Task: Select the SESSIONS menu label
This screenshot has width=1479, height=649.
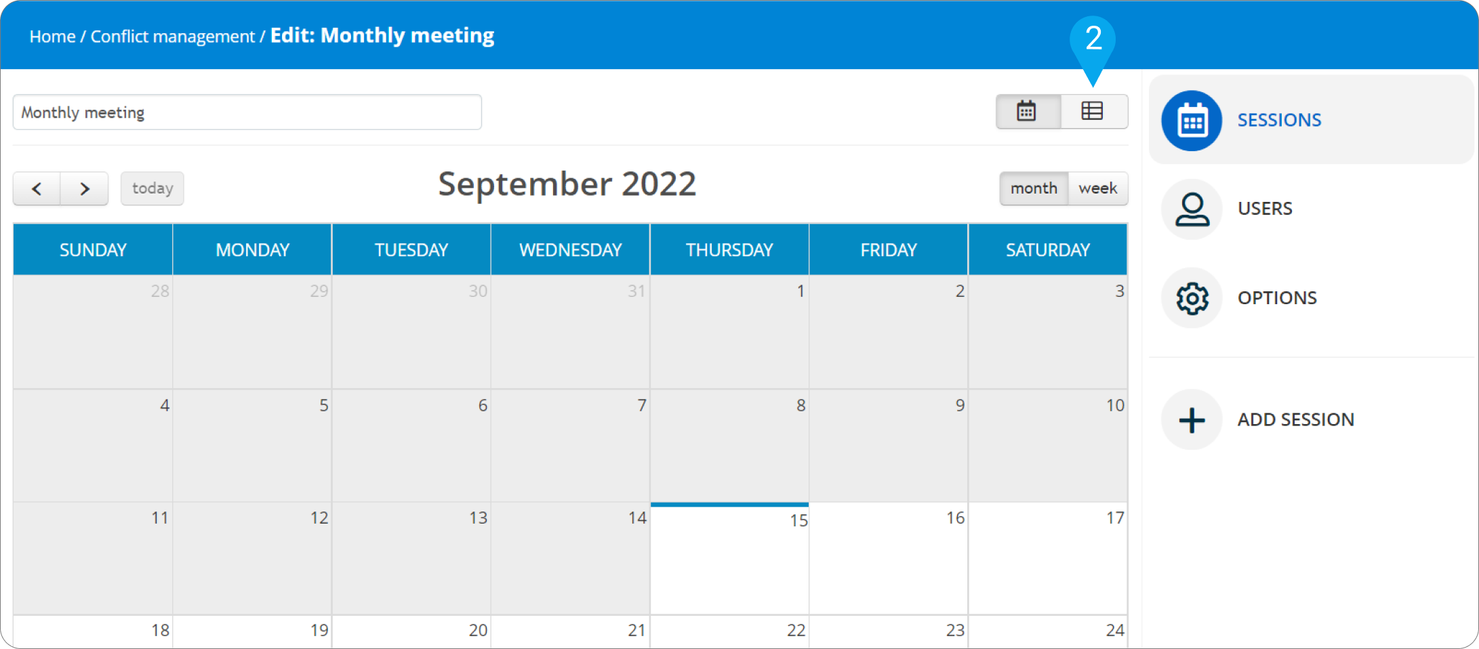Action: (1279, 121)
